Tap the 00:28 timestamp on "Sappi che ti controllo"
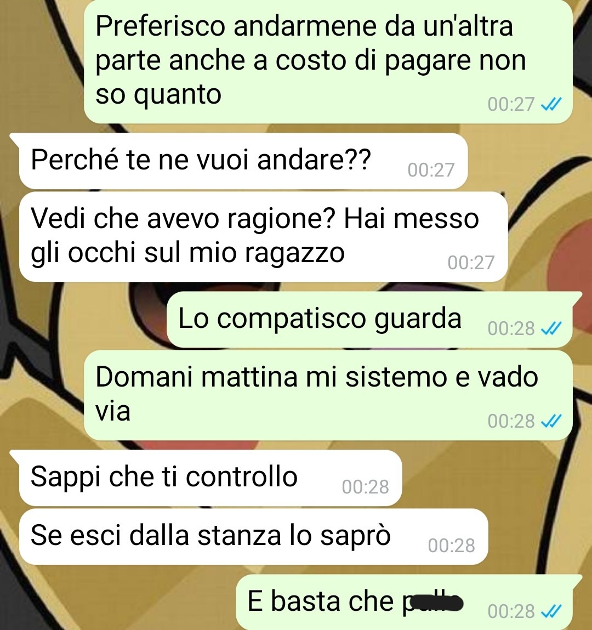The image size is (592, 630). (366, 487)
